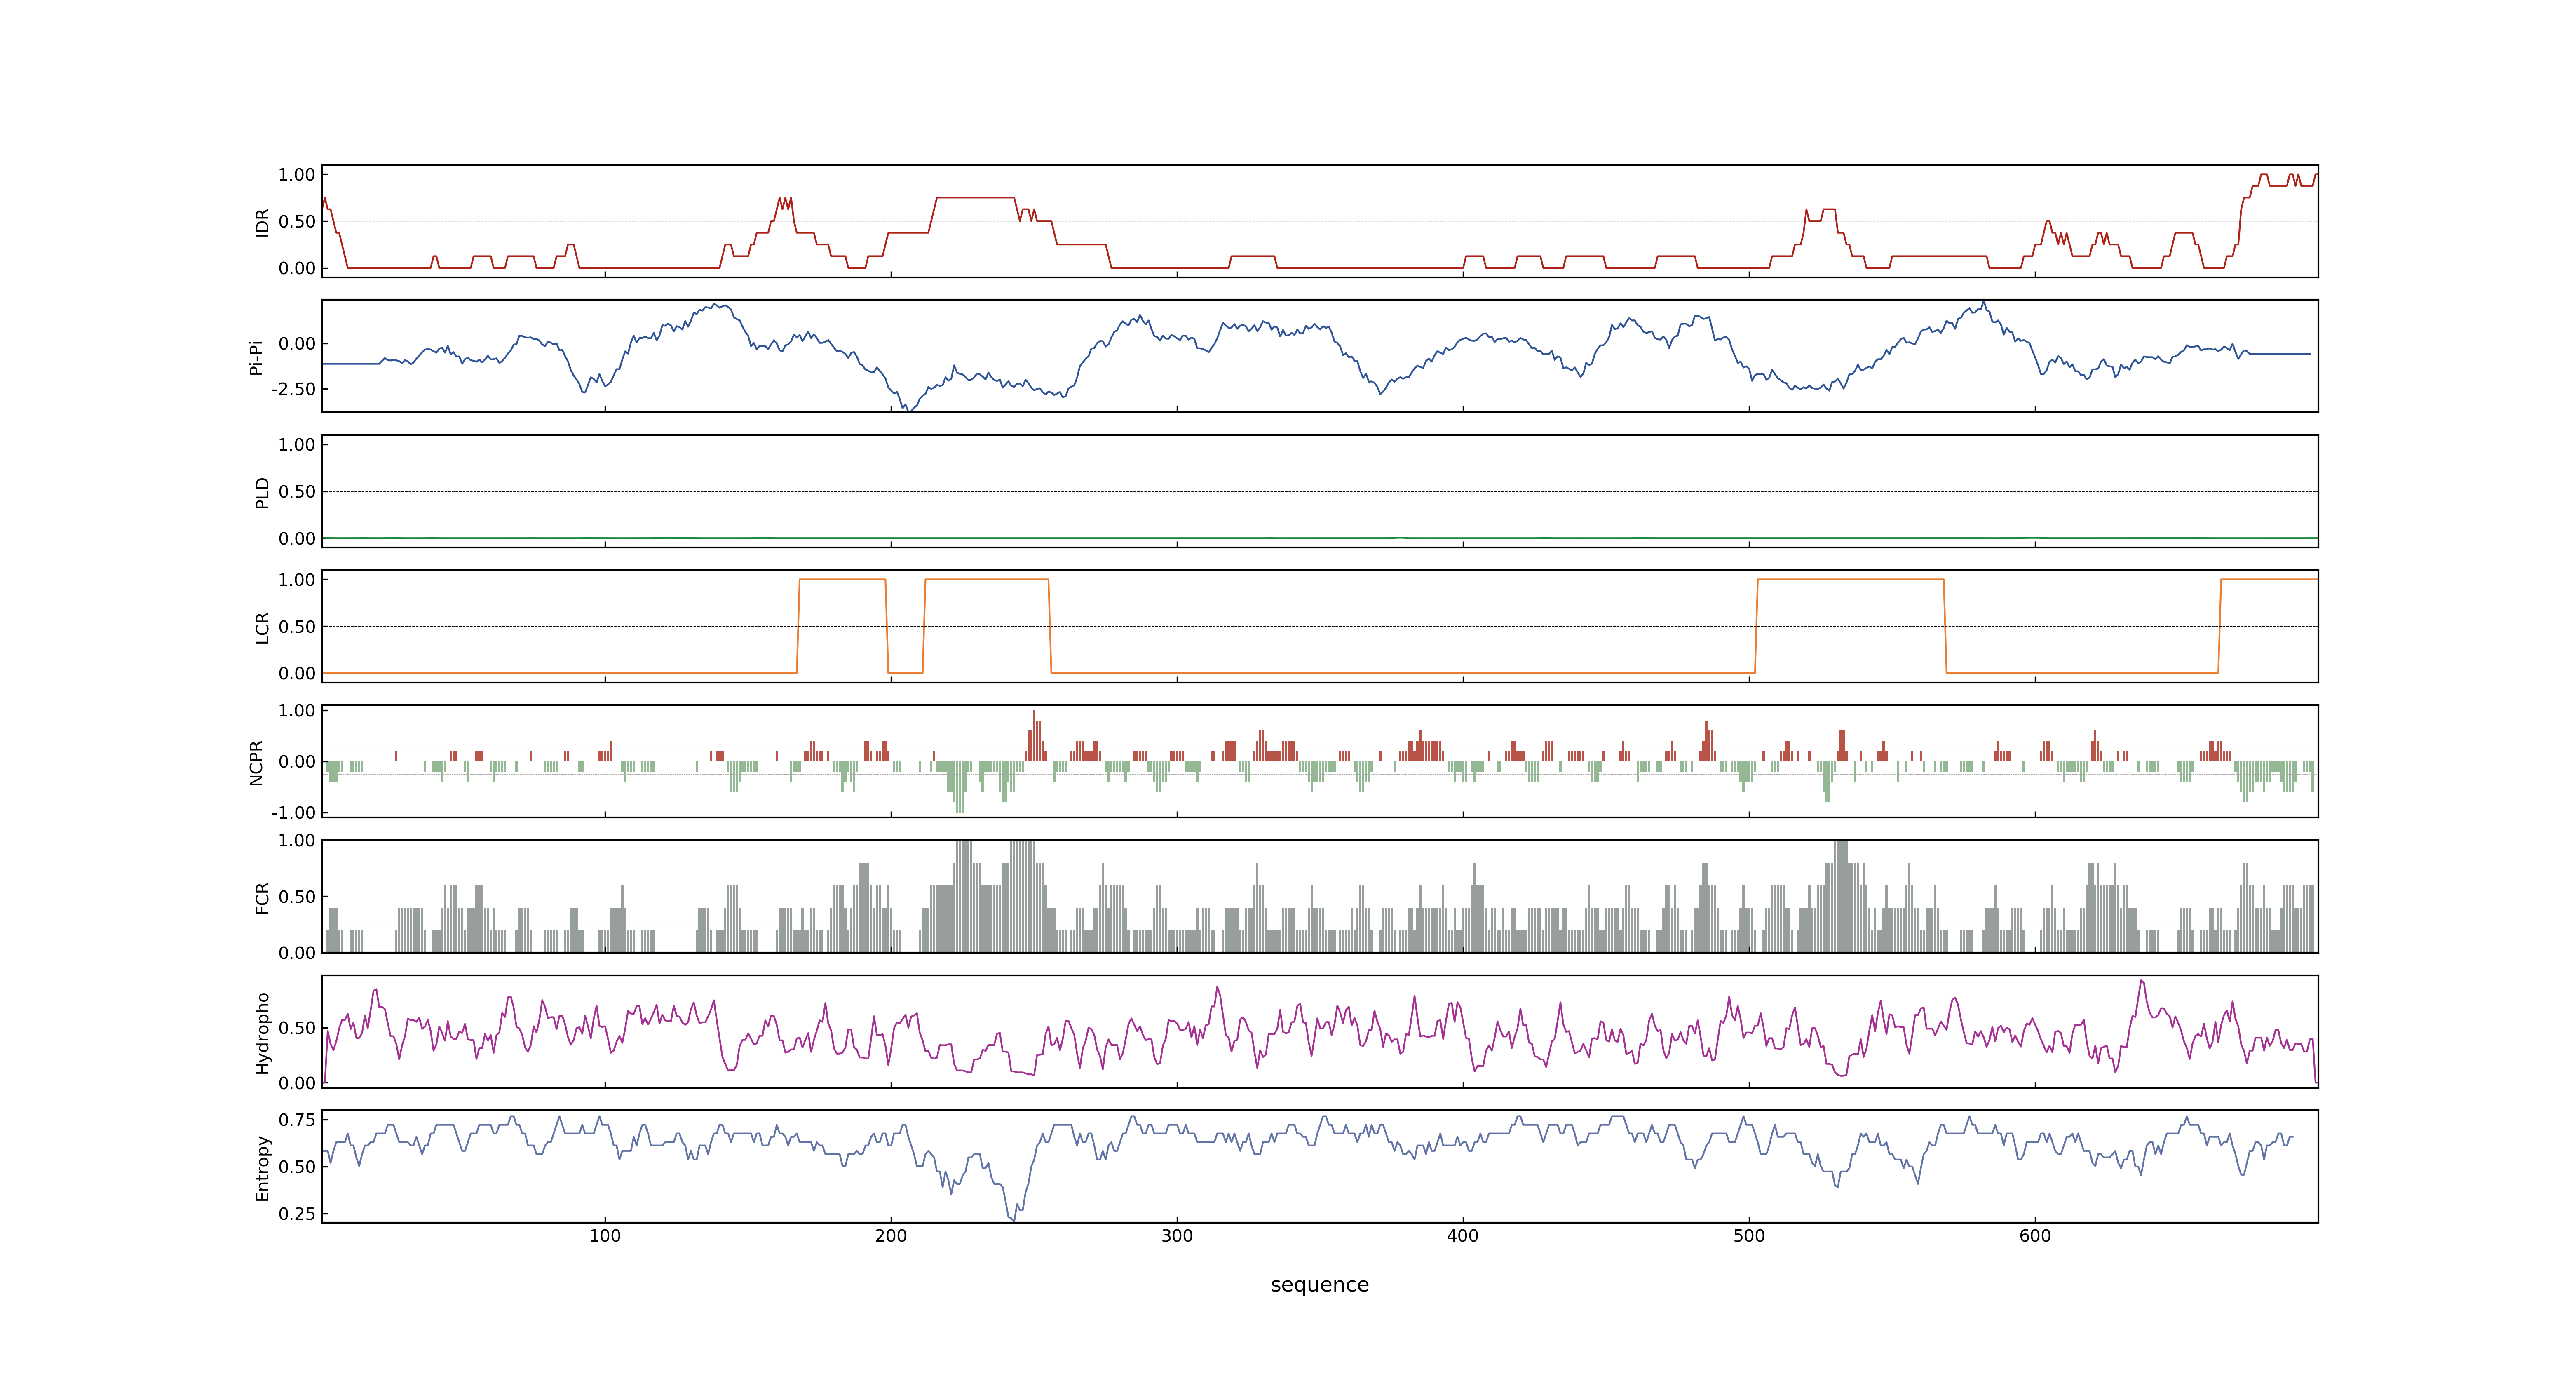
Task: Click the Hydropho axis label
Action: 263,1033
